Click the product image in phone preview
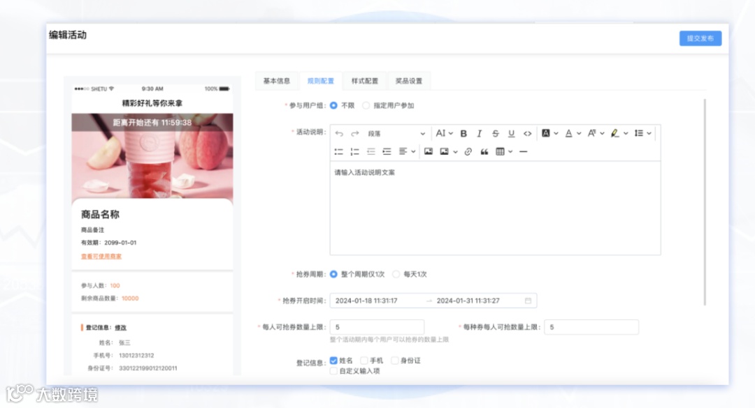 pyautogui.click(x=152, y=158)
